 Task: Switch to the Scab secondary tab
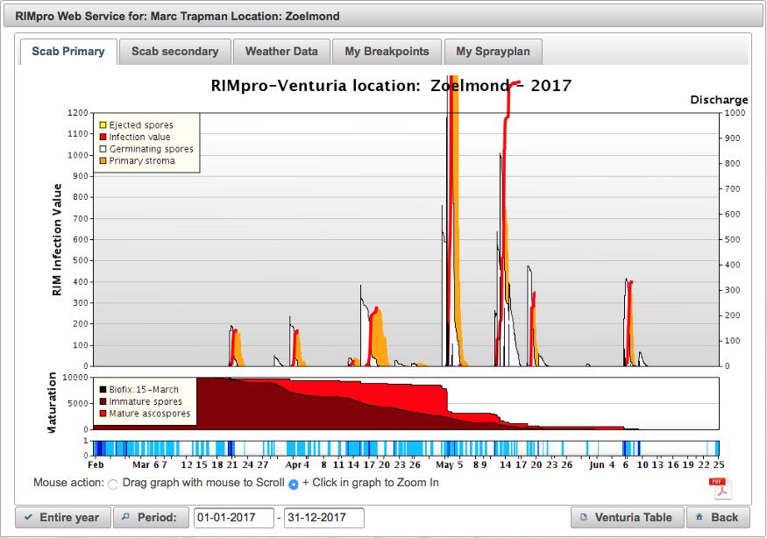(x=175, y=52)
